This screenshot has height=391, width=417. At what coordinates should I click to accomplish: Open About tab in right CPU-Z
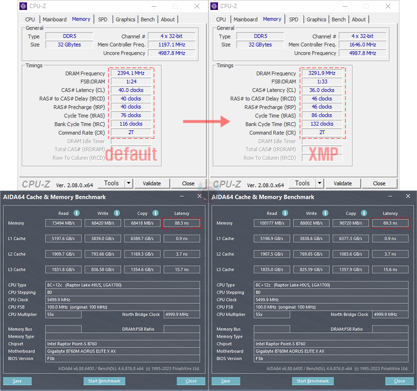(359, 19)
